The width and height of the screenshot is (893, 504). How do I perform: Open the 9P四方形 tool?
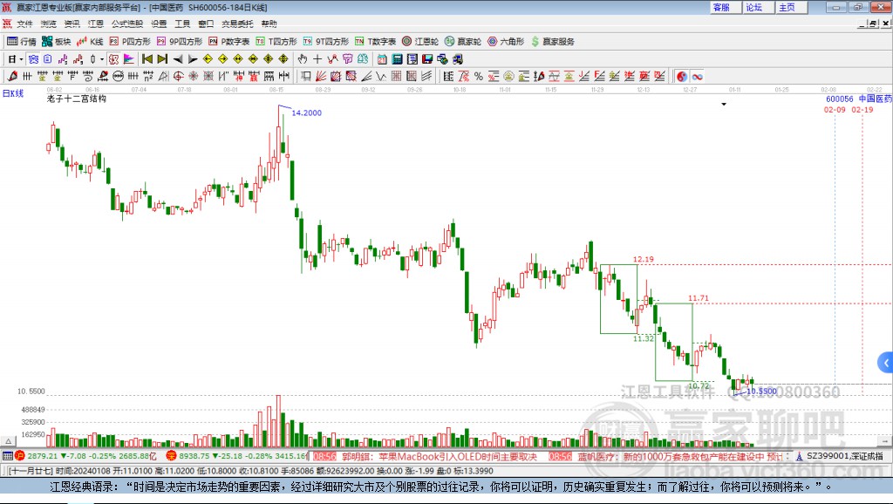(180, 42)
